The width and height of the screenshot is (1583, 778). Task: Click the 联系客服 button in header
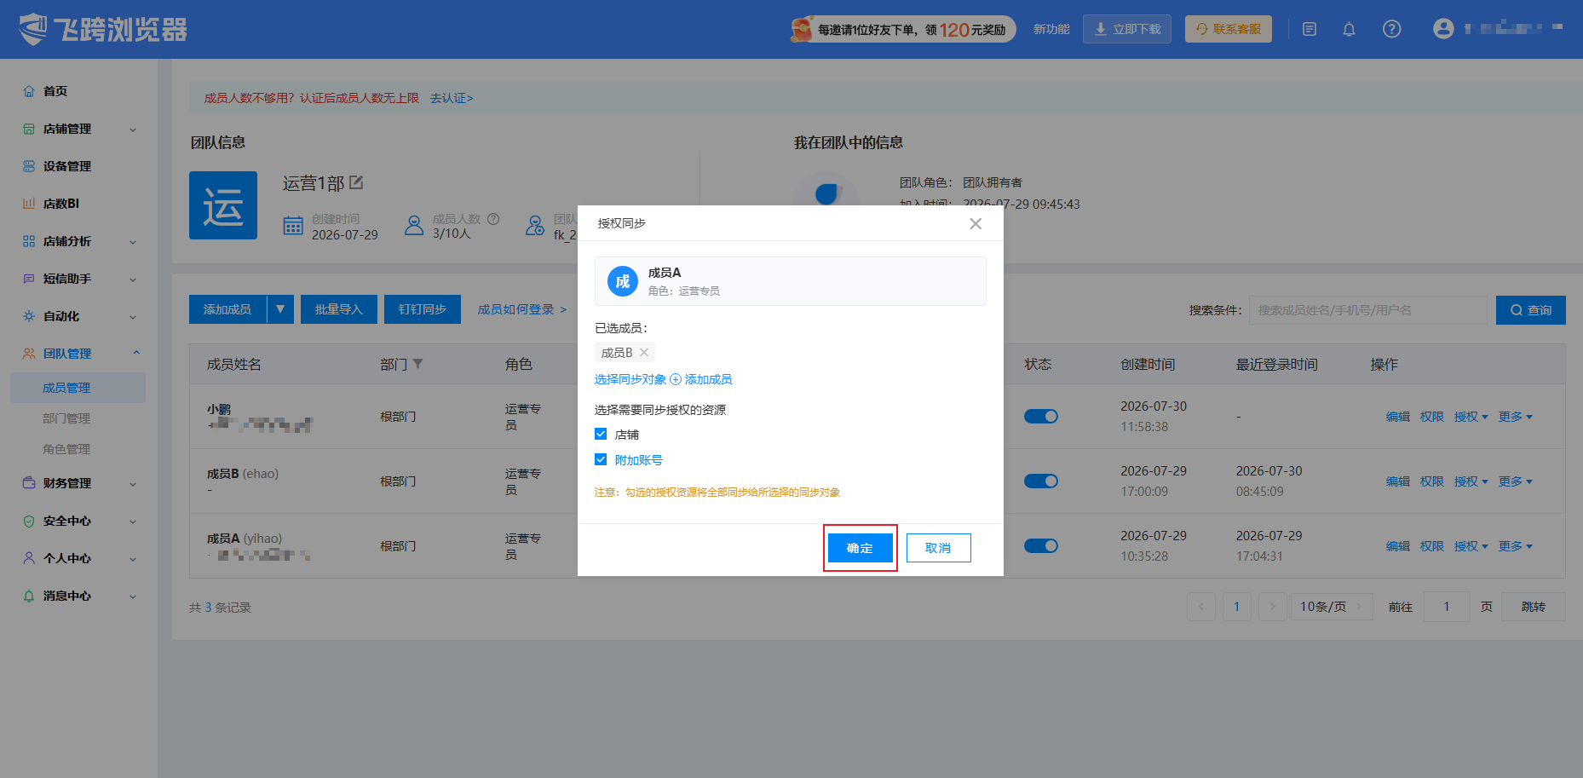pos(1228,29)
